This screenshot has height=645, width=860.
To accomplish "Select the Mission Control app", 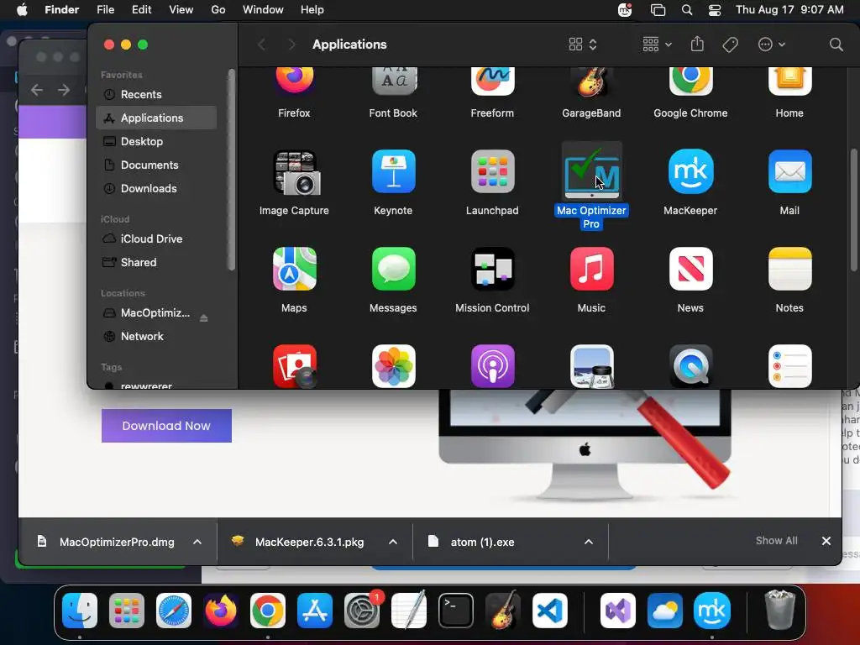I will click(x=492, y=269).
